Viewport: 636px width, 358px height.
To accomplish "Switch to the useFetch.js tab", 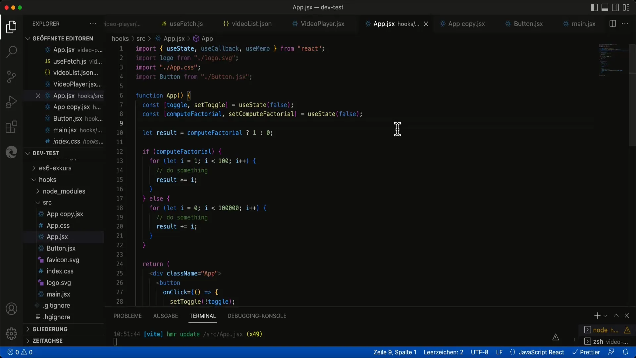I will [x=183, y=24].
